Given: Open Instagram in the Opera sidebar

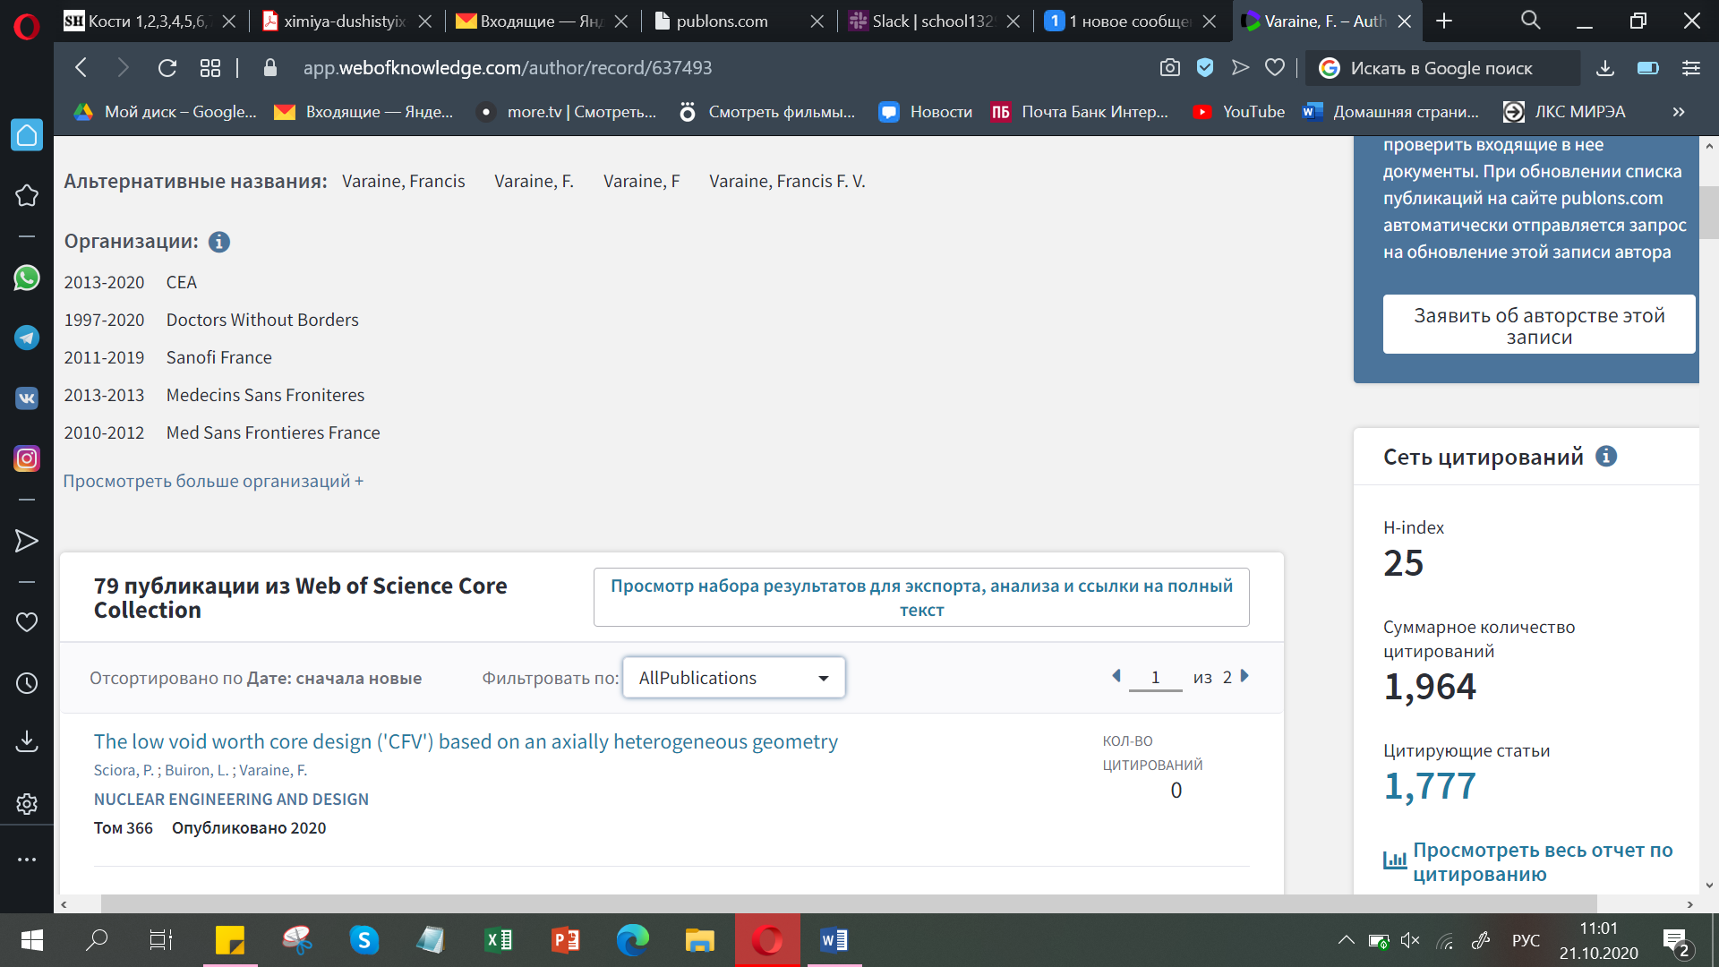Looking at the screenshot, I should 27,458.
